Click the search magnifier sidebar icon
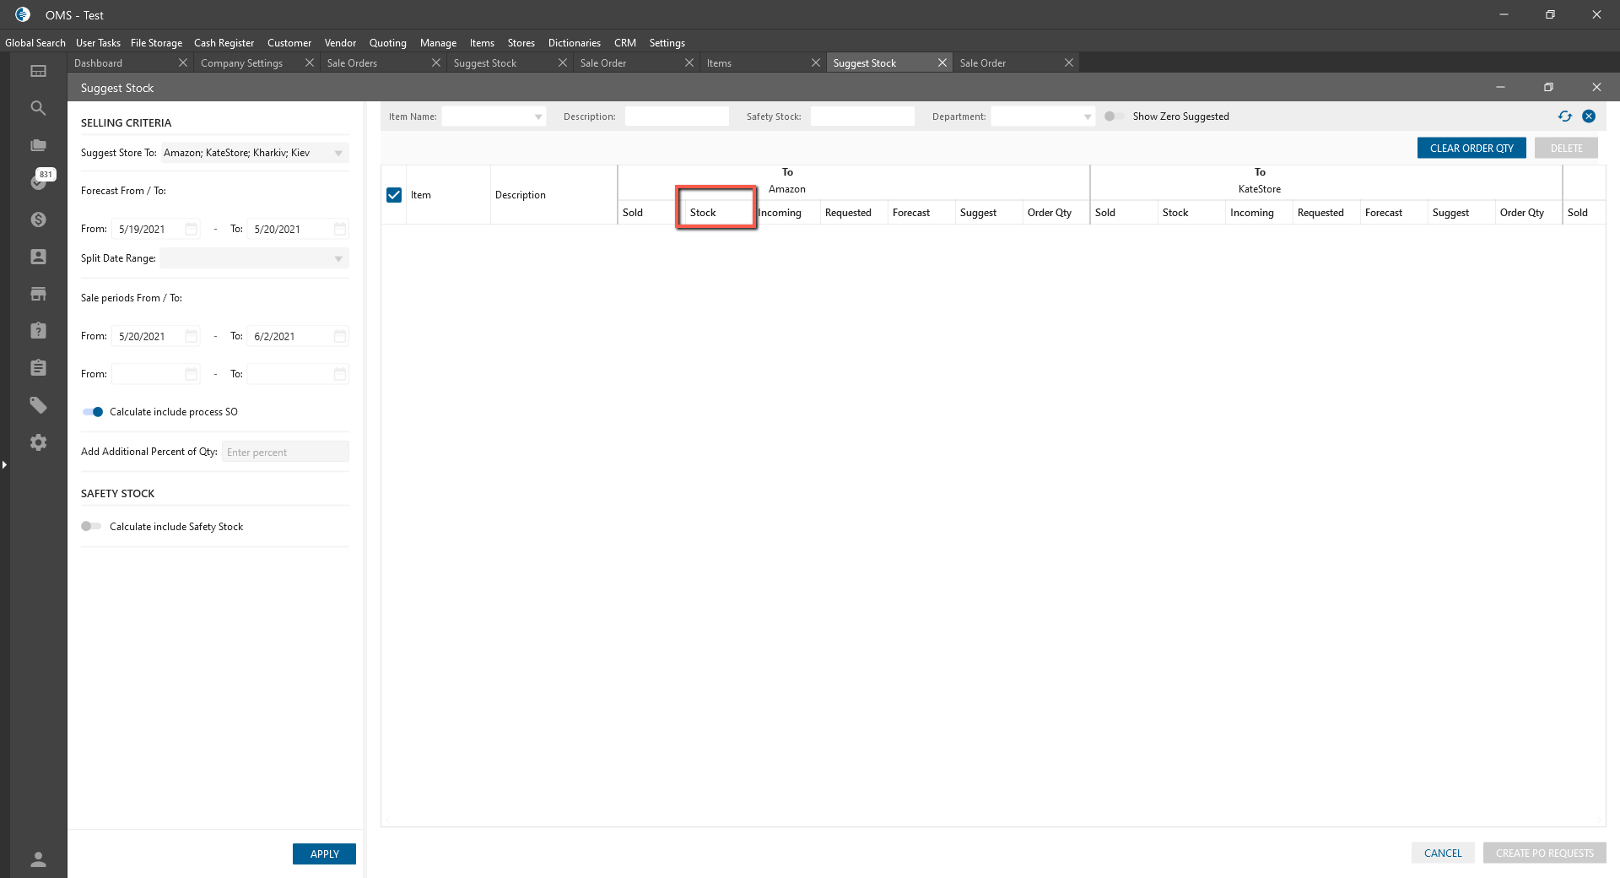 [x=38, y=108]
